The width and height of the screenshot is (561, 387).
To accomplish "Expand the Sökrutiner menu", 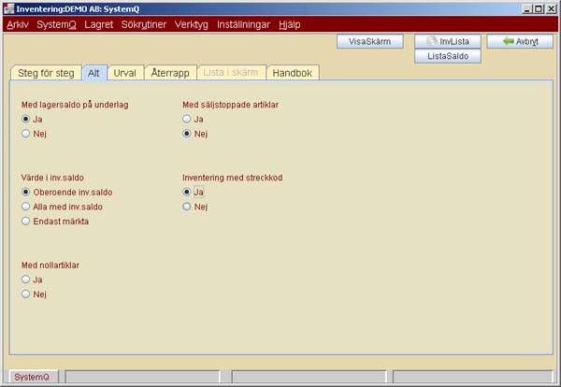I will 144,23.
